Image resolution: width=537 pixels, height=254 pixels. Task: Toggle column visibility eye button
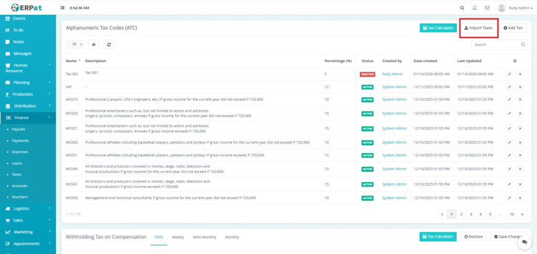pyautogui.click(x=93, y=45)
